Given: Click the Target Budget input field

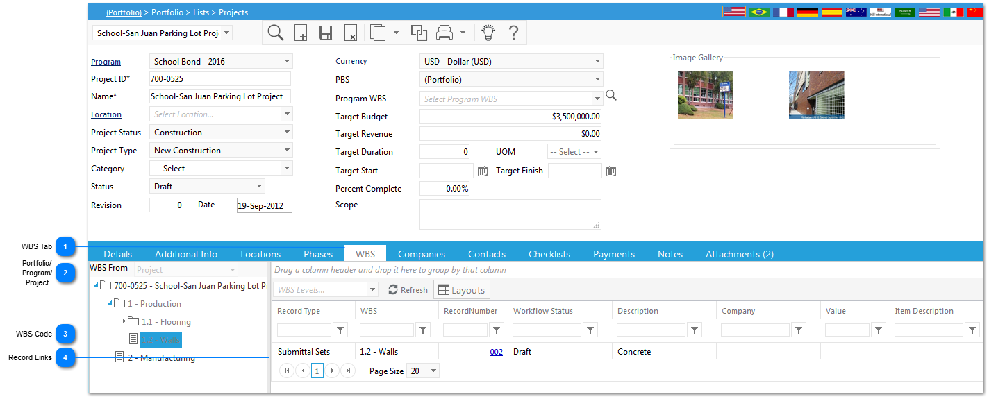Looking at the screenshot, I should pyautogui.click(x=511, y=117).
